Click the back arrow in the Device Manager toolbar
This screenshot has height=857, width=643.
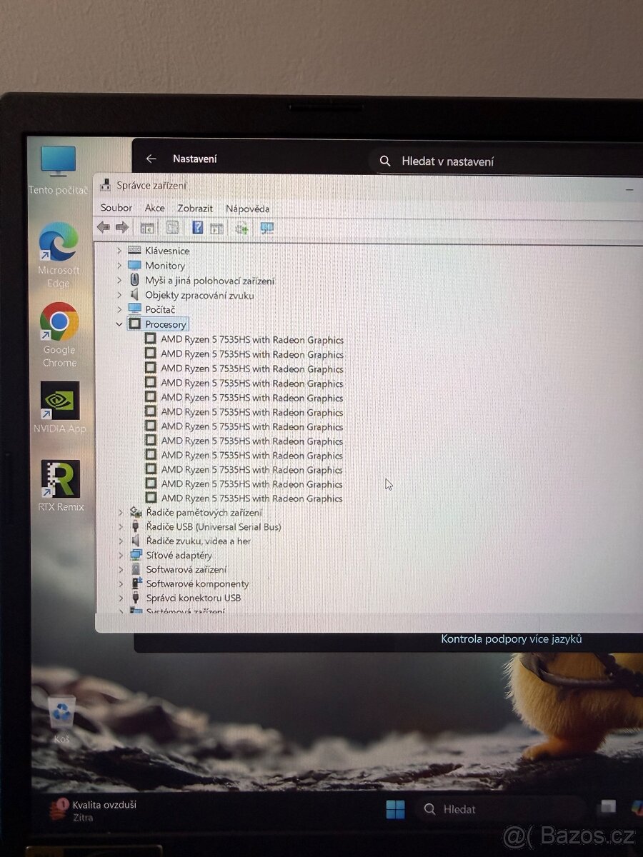click(x=103, y=227)
